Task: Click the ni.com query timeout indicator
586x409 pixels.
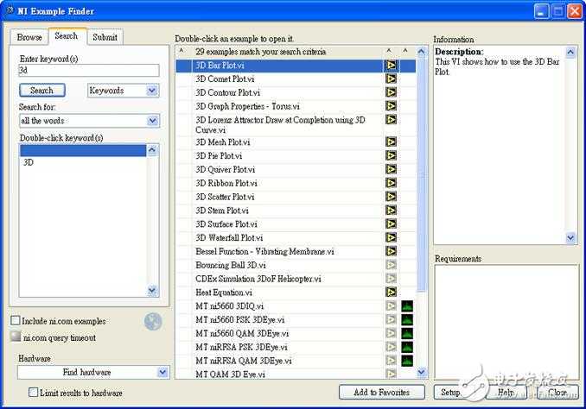Action: pos(16,337)
